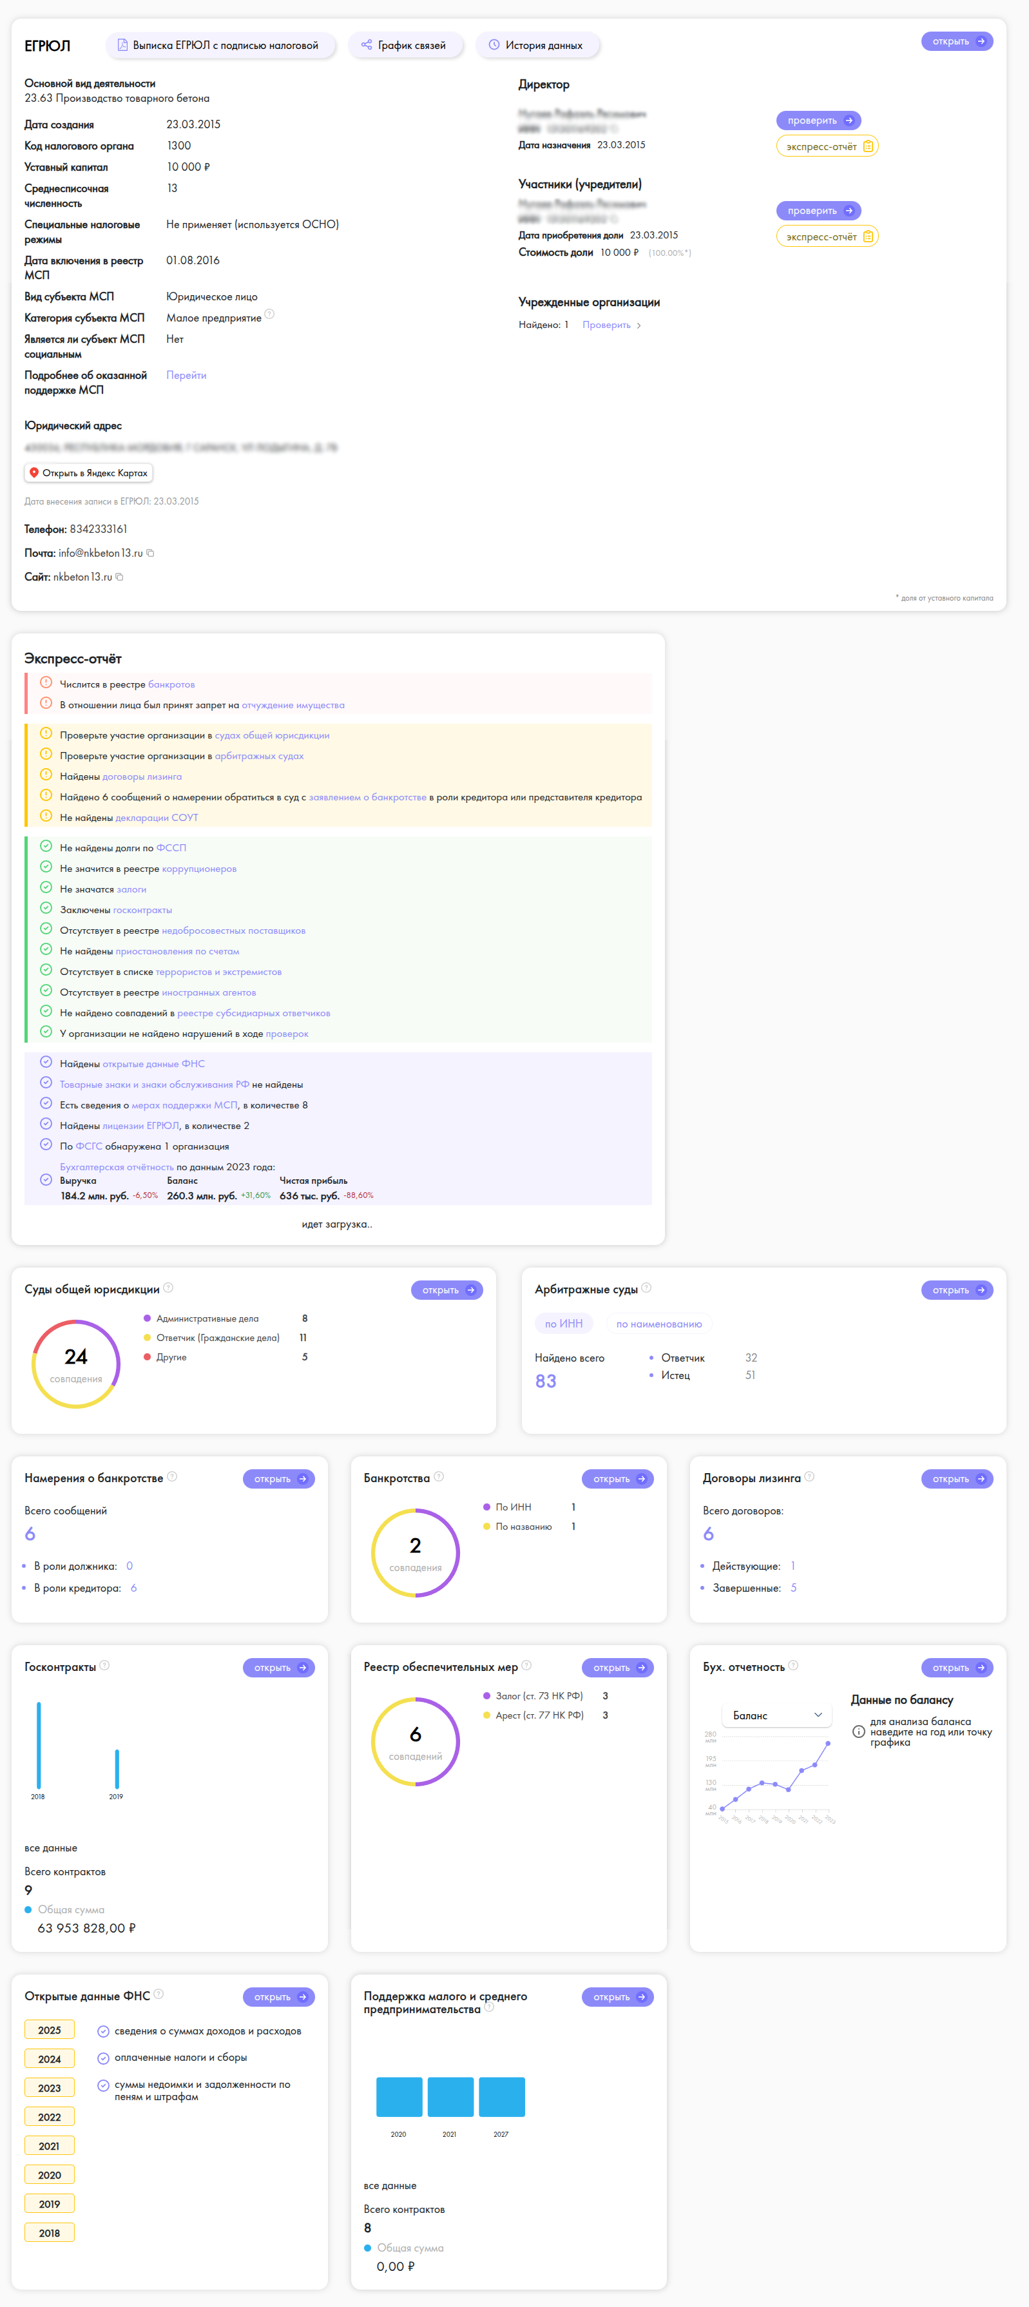Click the clipboard icon on the founder's экспресс-отчёт
The image size is (1029, 2307).
868,236
